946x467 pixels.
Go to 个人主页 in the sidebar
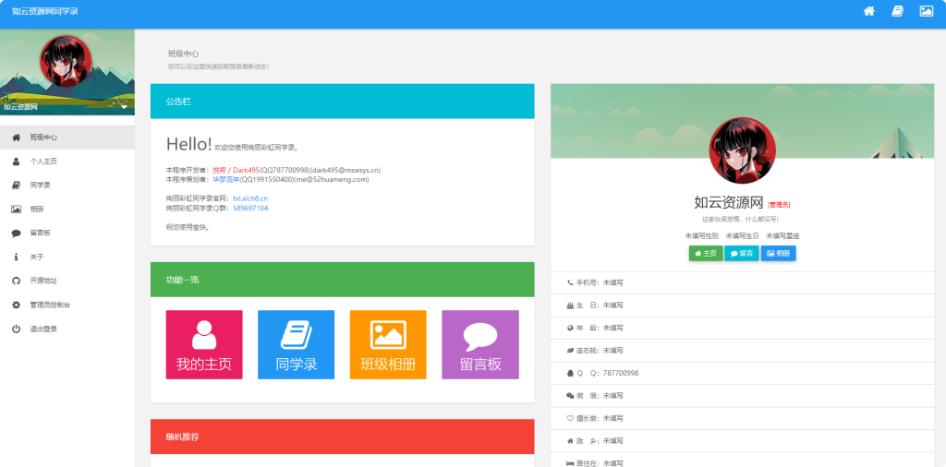coord(43,162)
